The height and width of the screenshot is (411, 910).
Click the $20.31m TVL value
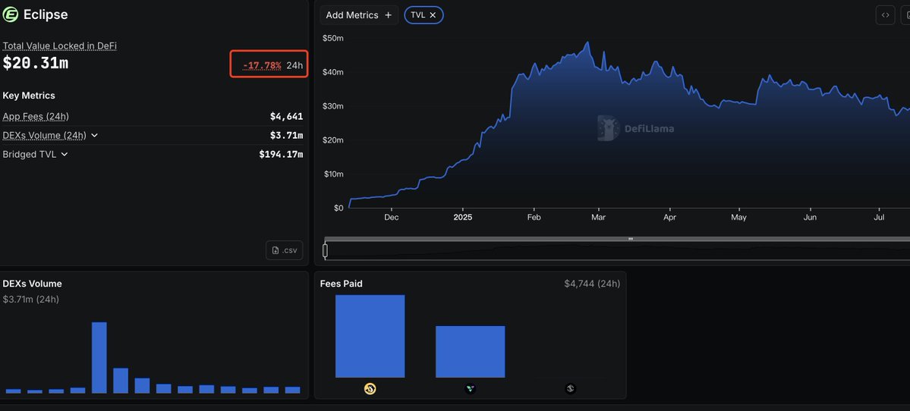click(36, 64)
